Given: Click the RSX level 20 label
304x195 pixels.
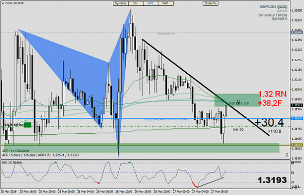Looking at the screenshot, I should coord(293,182).
